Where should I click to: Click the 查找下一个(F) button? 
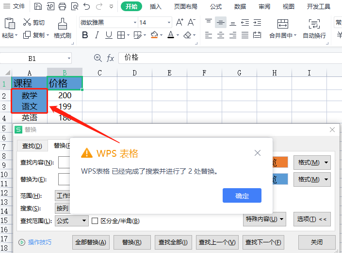[263, 242]
